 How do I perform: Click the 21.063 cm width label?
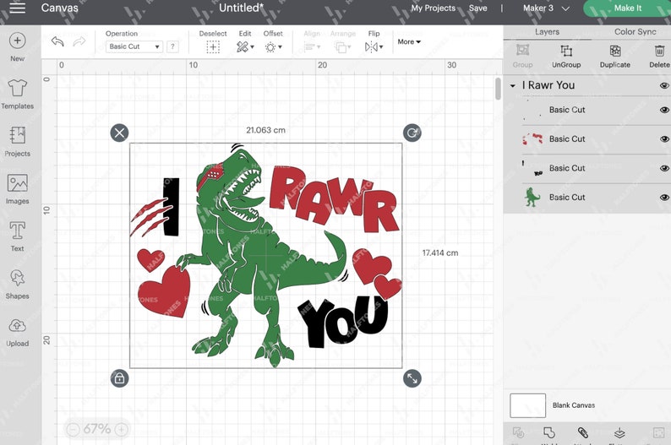pyautogui.click(x=265, y=130)
